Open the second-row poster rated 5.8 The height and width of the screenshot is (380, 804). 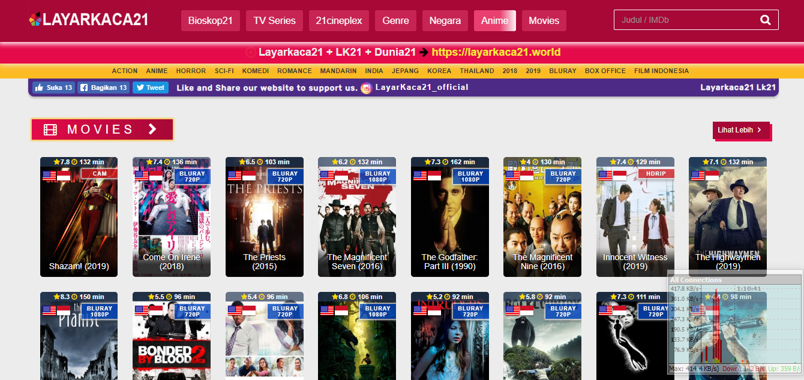point(542,336)
